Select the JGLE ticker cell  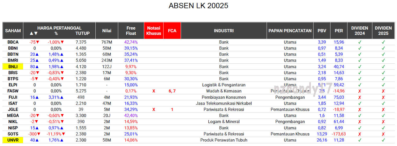(13, 110)
